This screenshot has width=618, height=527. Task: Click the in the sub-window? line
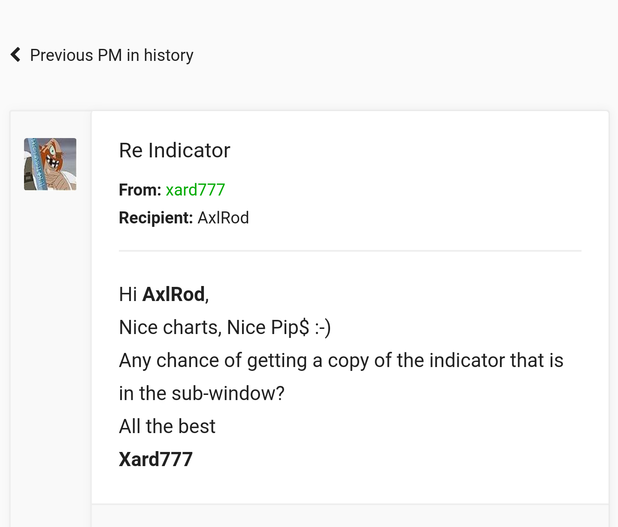tap(202, 394)
